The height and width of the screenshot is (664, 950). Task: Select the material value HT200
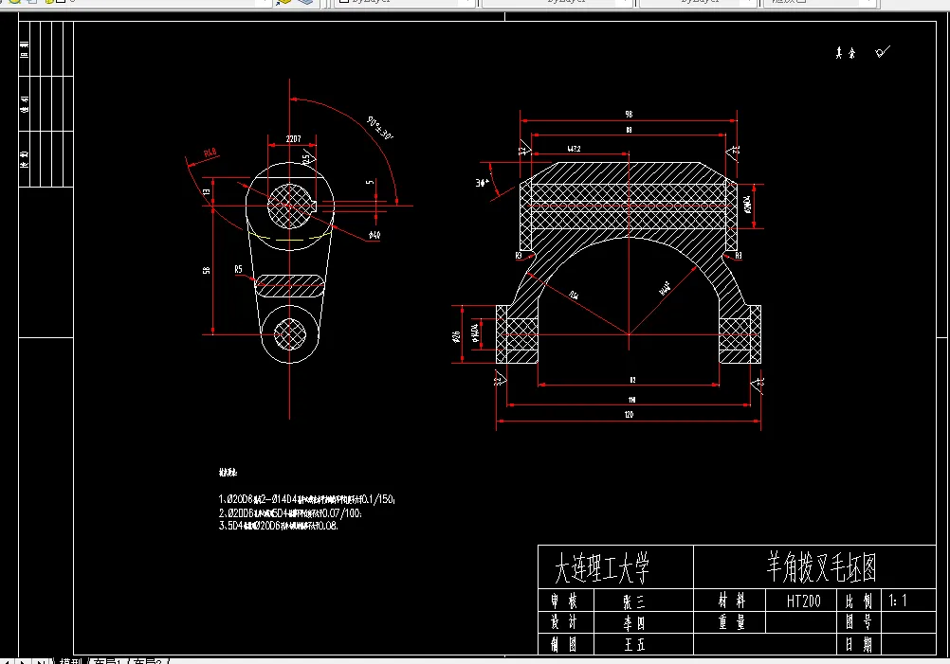pos(803,601)
